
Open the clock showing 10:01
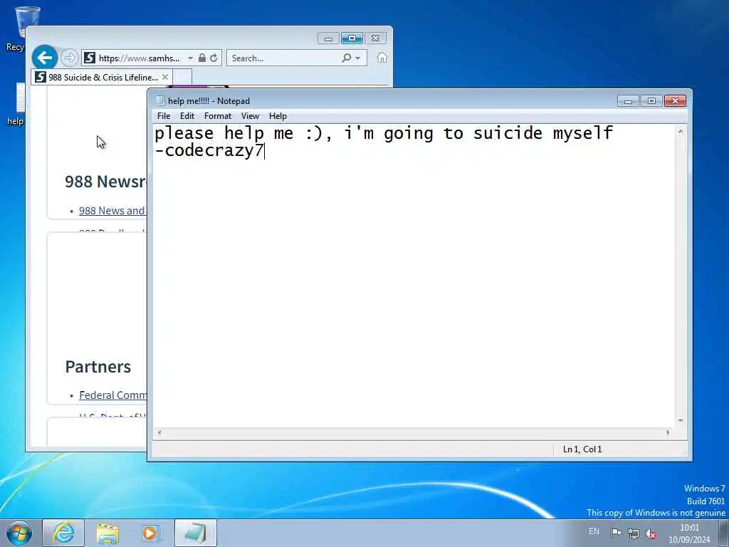(x=689, y=533)
